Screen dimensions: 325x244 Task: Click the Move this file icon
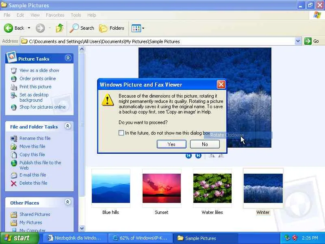tap(14, 147)
